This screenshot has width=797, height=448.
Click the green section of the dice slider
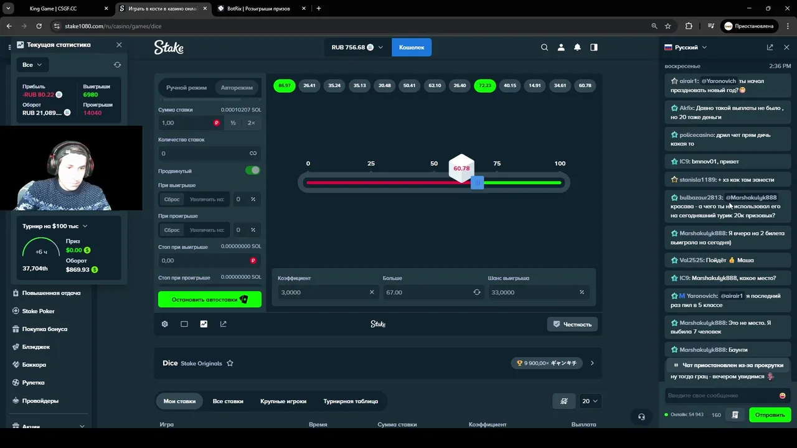tap(522, 183)
